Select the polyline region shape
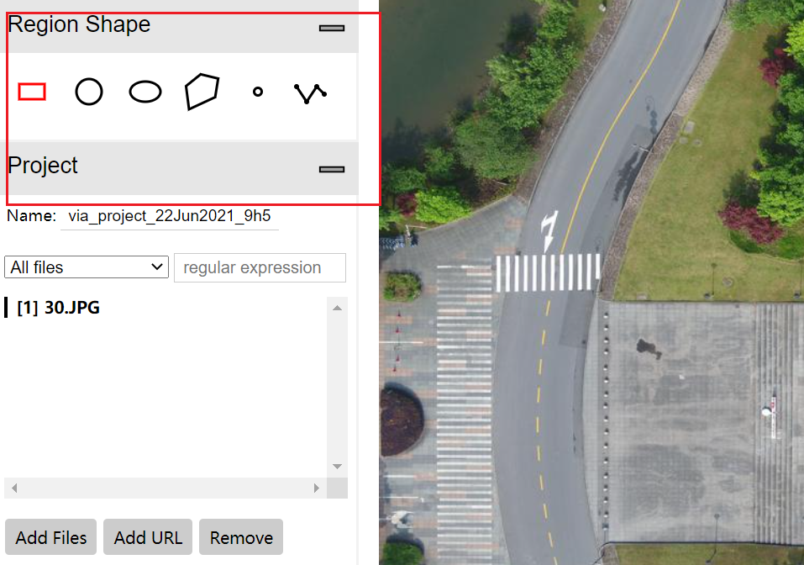Viewport: 804px width, 565px height. point(310,93)
